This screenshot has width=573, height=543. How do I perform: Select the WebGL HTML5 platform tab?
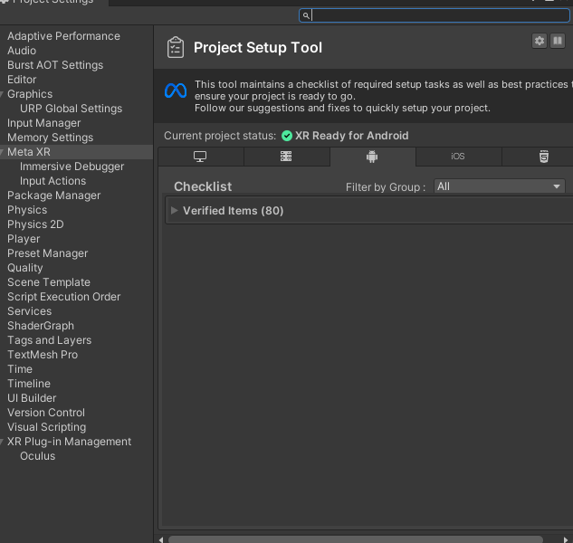pyautogui.click(x=543, y=157)
